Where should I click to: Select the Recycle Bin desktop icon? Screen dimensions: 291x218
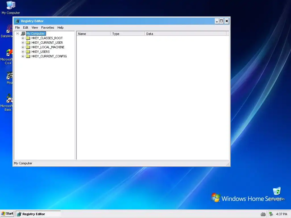pyautogui.click(x=277, y=194)
